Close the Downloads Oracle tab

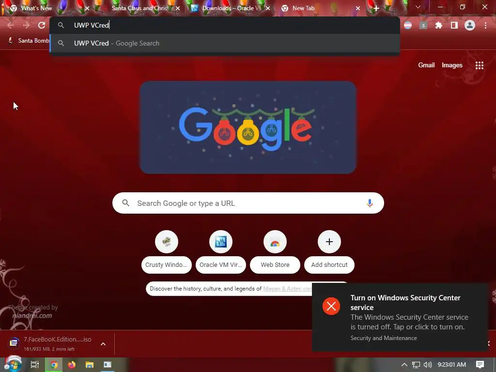(x=268, y=8)
